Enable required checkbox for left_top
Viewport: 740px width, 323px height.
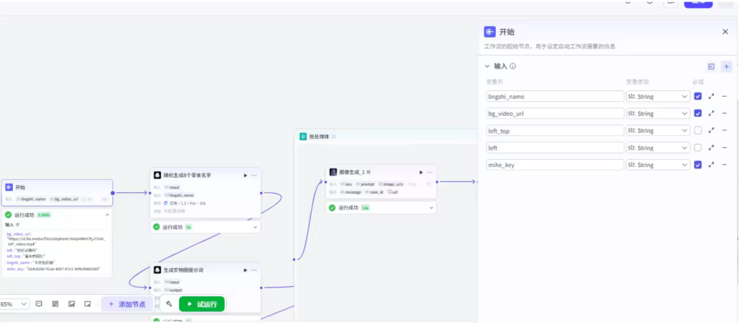[x=697, y=131]
